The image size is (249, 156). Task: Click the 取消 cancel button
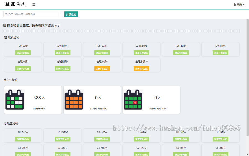[57, 26]
